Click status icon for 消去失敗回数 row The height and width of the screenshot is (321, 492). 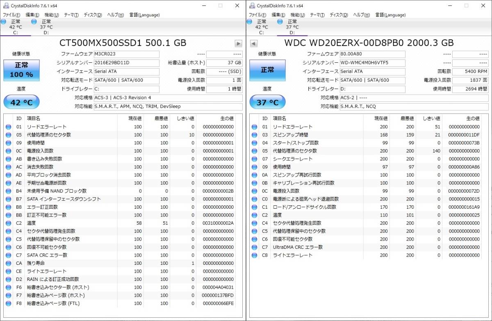click(9, 167)
